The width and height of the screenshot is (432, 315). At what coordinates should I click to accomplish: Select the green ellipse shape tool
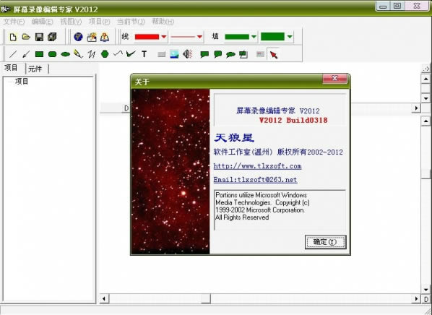point(65,54)
